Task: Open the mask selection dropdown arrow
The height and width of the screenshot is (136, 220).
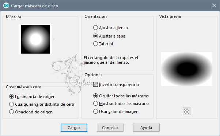Action: point(54,39)
